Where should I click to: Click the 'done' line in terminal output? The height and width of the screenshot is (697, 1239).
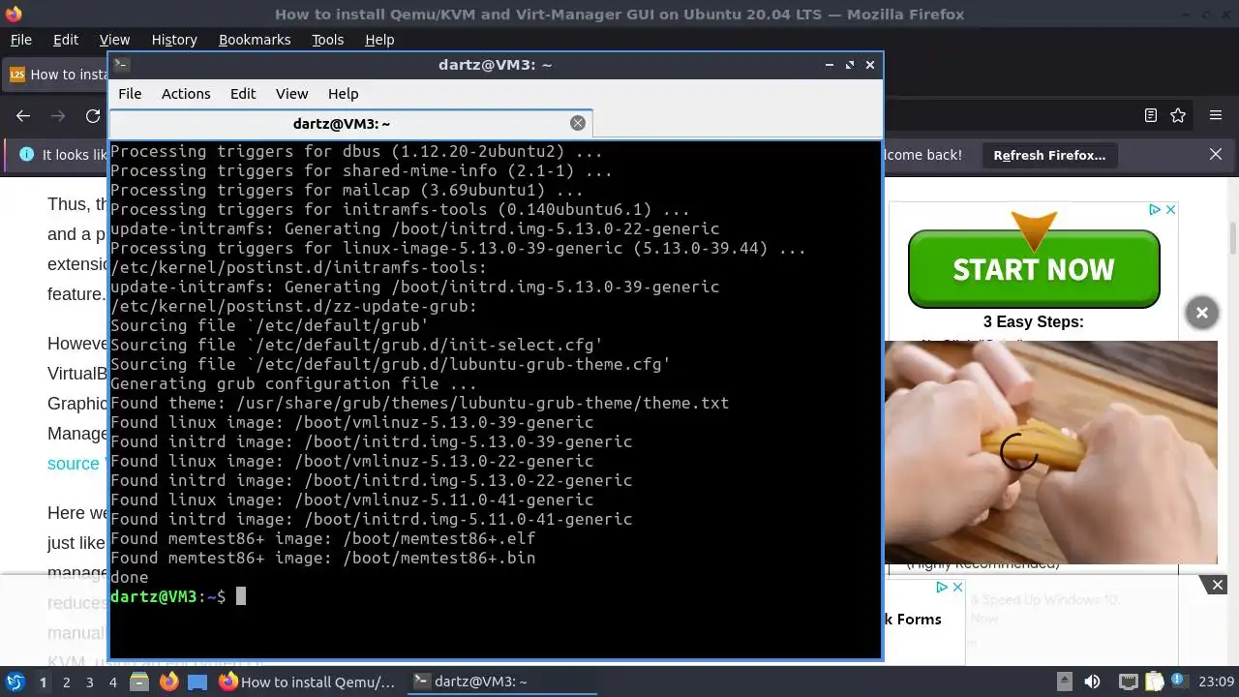coord(130,577)
